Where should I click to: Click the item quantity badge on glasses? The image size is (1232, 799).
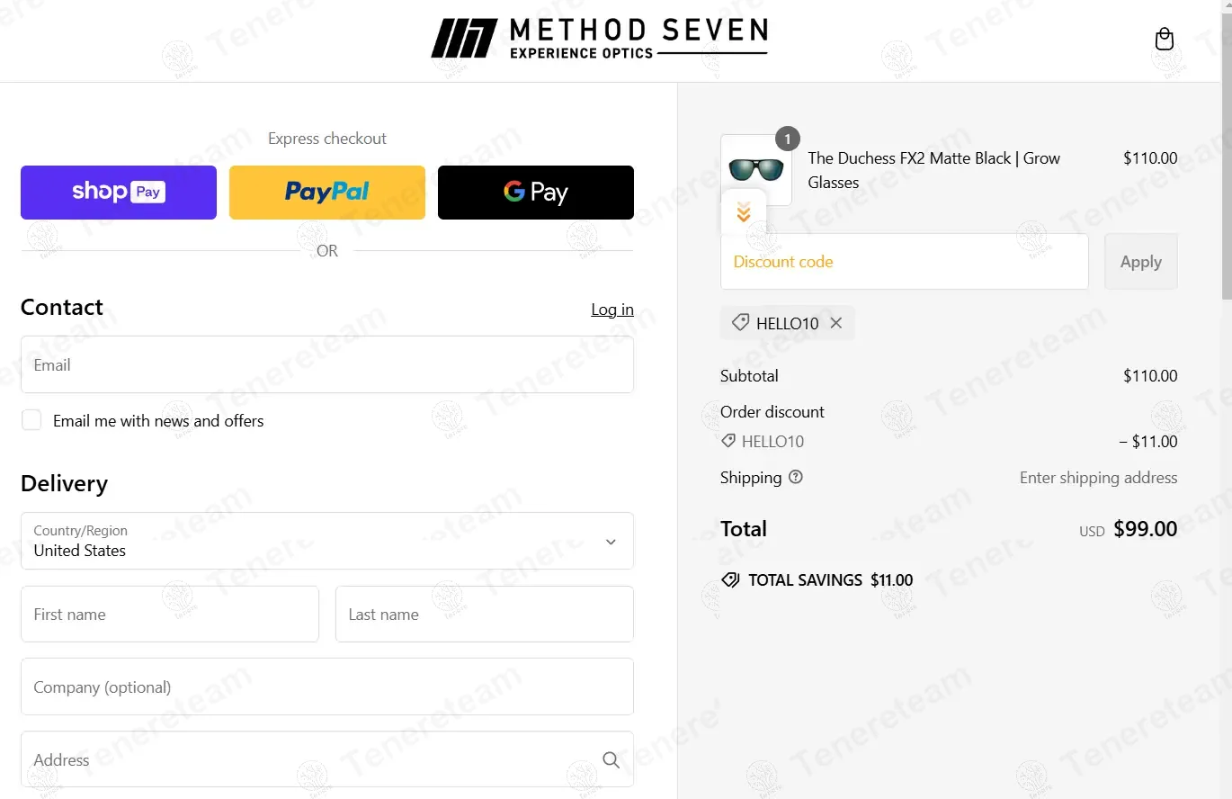(788, 139)
